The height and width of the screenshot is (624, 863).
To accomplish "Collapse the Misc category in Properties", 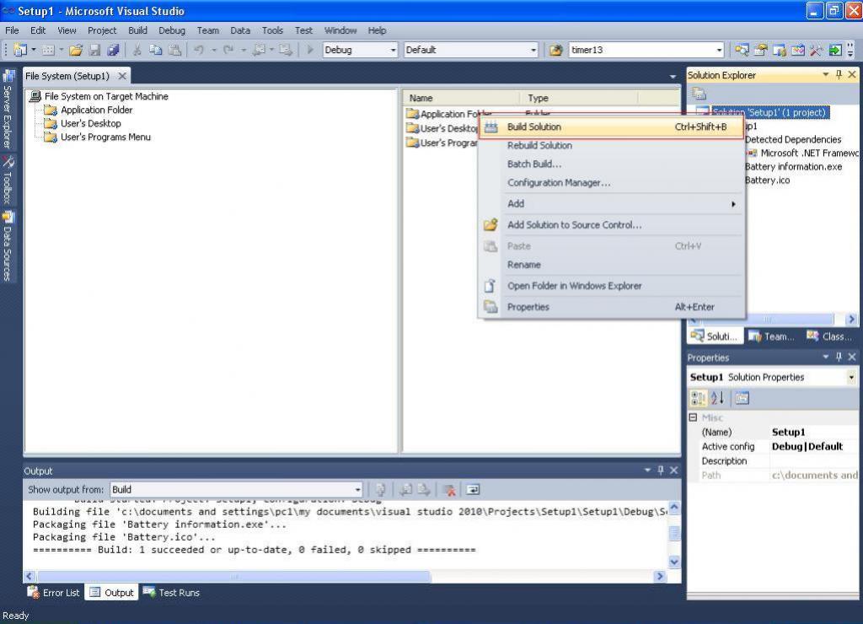I will click(x=694, y=417).
